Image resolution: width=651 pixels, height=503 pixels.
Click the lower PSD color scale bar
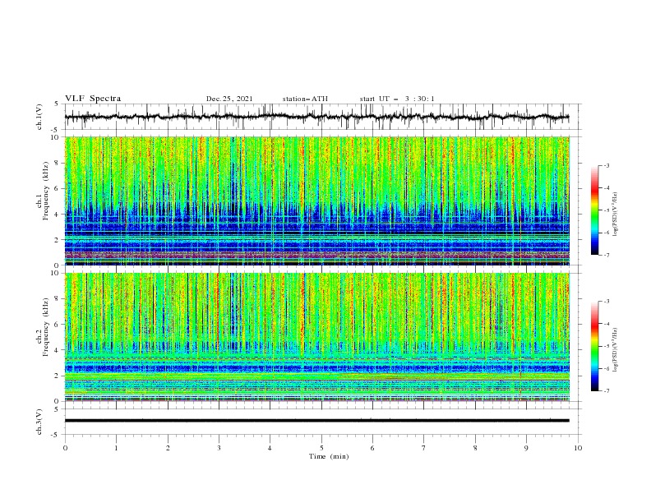pos(594,346)
